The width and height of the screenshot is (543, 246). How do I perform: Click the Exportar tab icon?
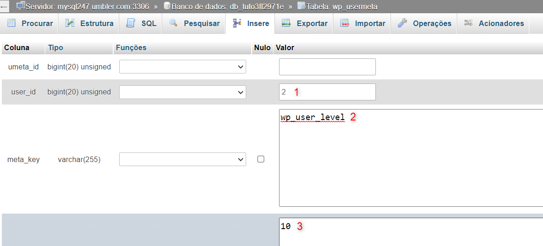(x=286, y=23)
